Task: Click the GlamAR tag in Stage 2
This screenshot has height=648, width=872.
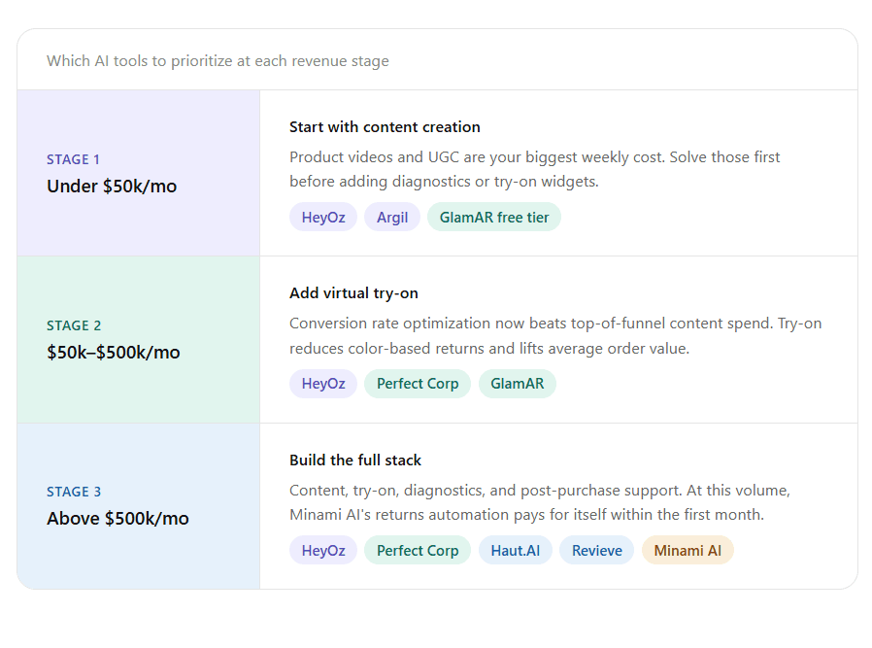Action: (x=518, y=384)
